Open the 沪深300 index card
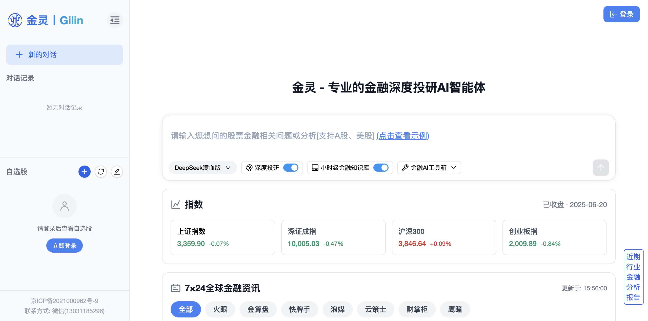The width and height of the screenshot is (648, 321). [x=444, y=237]
